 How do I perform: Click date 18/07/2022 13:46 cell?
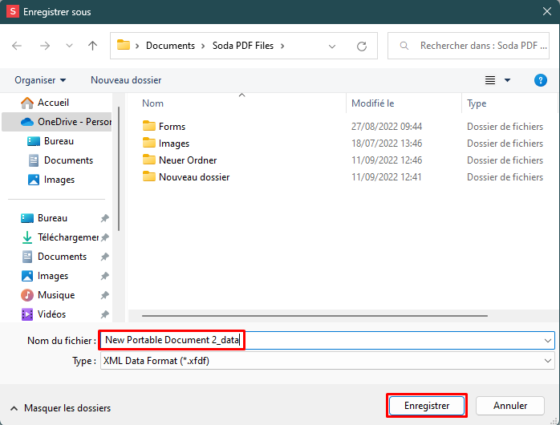pos(387,144)
